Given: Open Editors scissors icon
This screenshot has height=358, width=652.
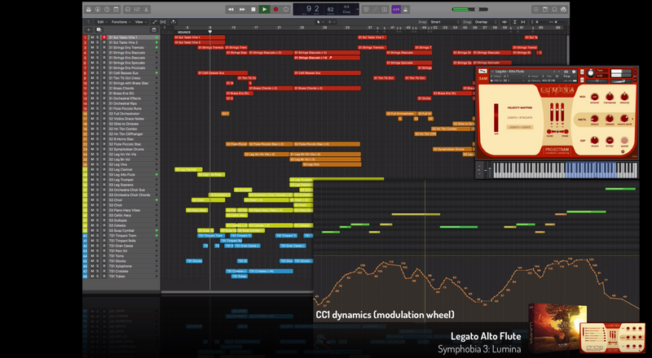Looking at the screenshot, I should 146,9.
